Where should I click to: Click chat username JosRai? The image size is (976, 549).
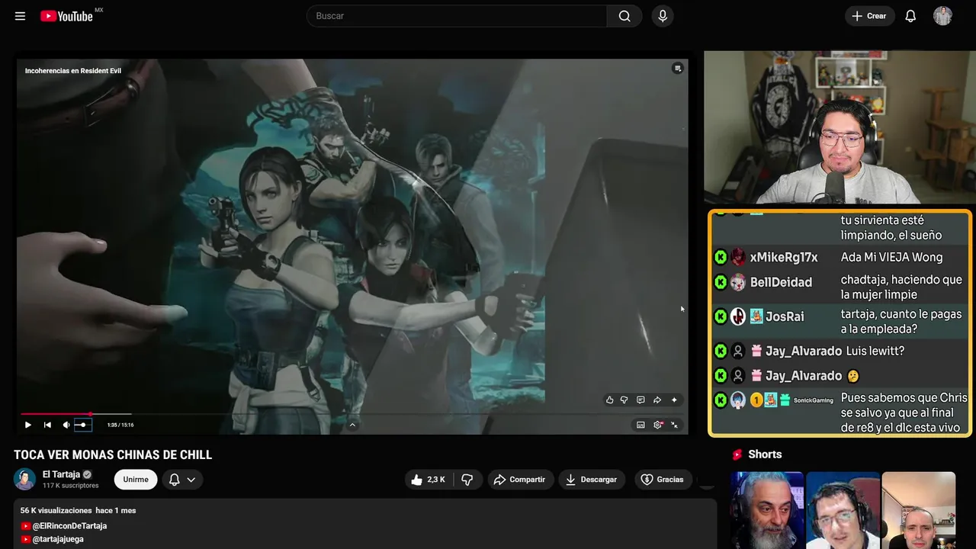(785, 316)
